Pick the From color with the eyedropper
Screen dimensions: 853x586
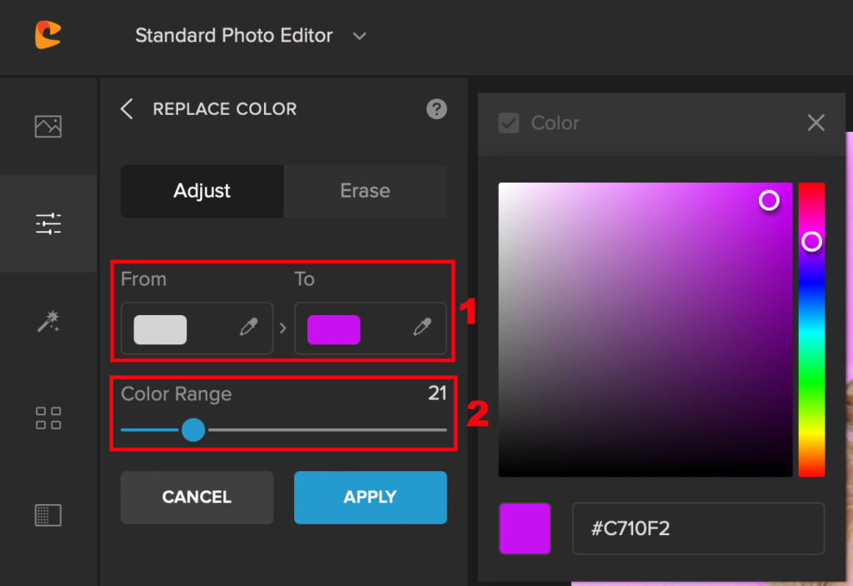[x=249, y=327]
